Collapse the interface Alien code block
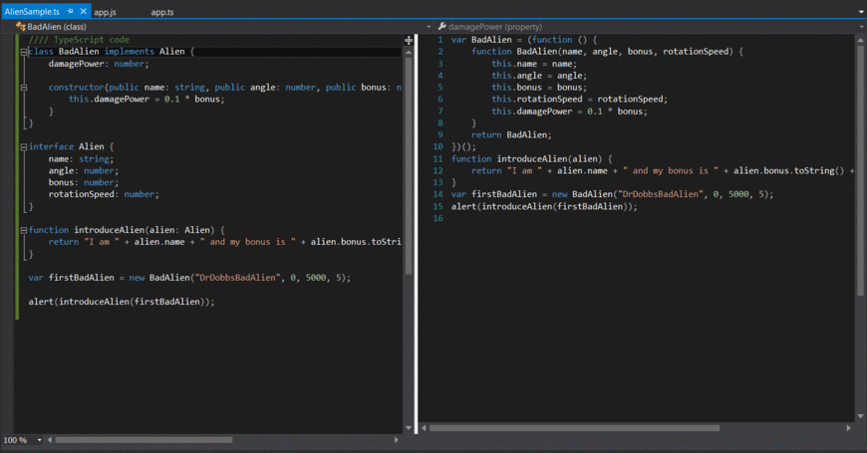 [22, 147]
